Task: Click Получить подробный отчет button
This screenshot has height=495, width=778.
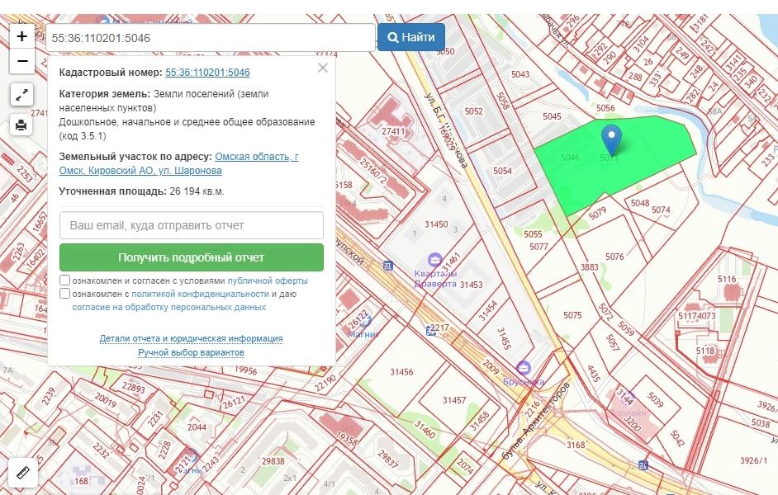Action: (x=191, y=257)
